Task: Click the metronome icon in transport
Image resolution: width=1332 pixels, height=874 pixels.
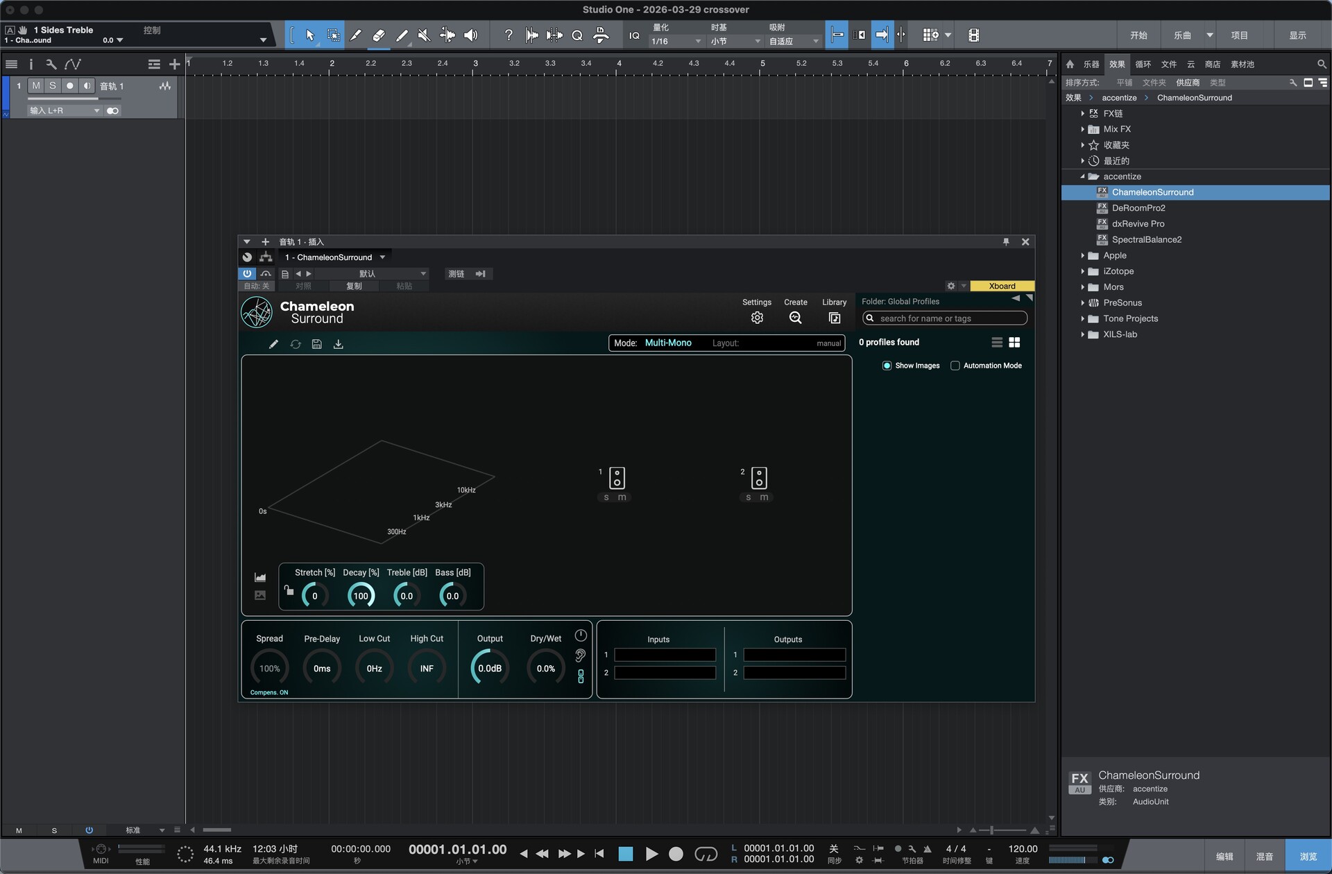Action: click(927, 849)
